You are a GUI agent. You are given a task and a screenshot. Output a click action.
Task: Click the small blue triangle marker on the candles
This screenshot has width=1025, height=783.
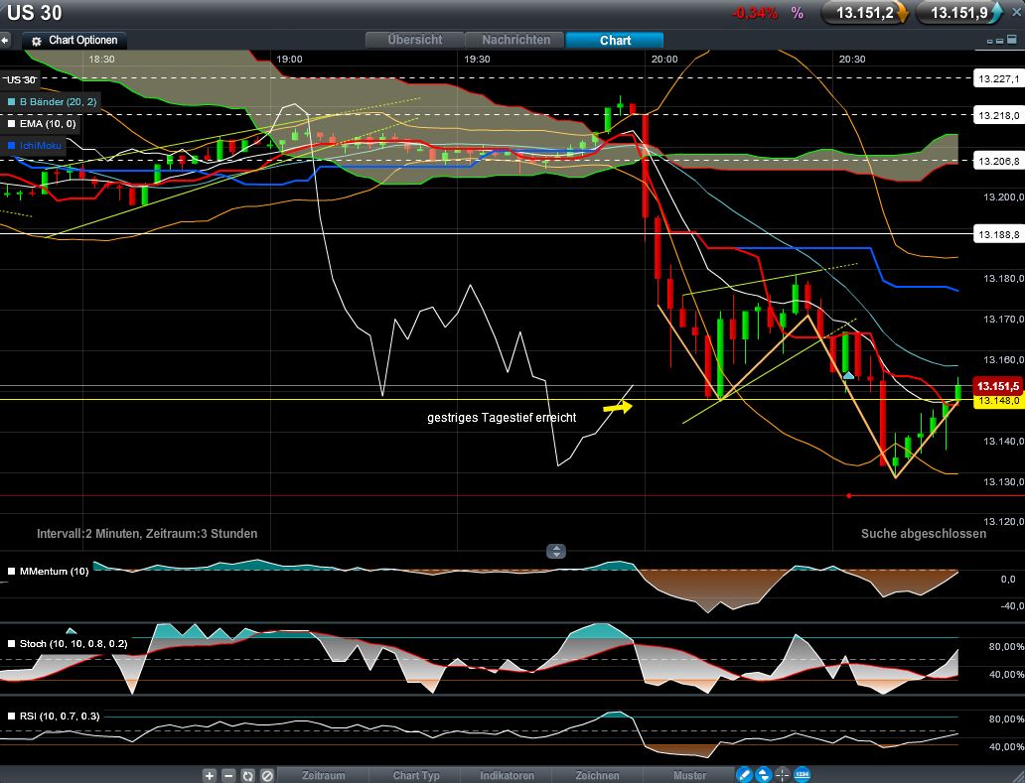tap(848, 375)
